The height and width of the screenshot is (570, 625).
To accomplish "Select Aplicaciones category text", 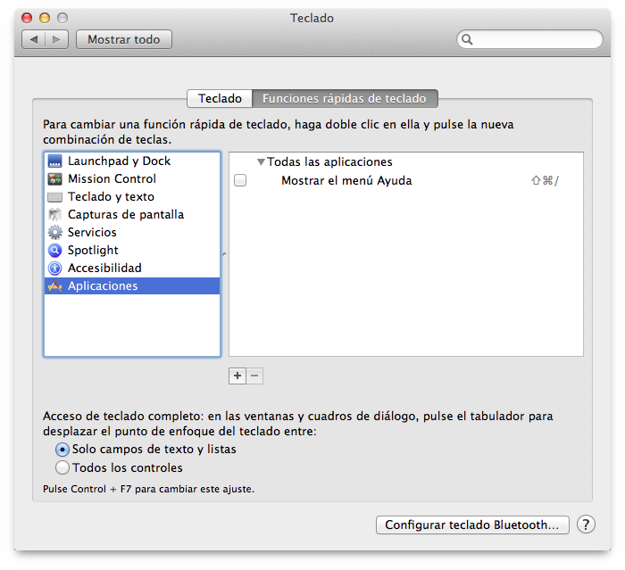I will (x=103, y=286).
